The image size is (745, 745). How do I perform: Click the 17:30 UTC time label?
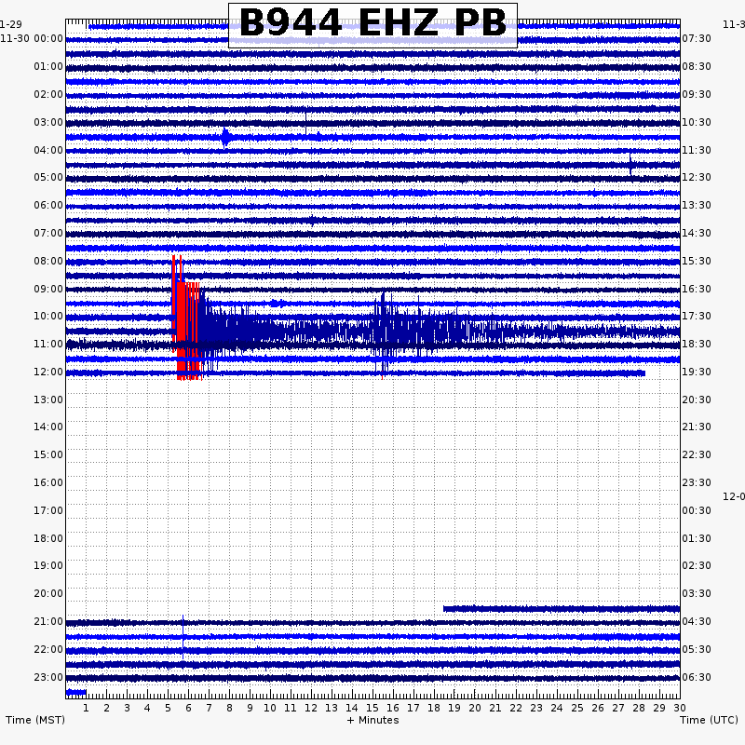click(697, 316)
